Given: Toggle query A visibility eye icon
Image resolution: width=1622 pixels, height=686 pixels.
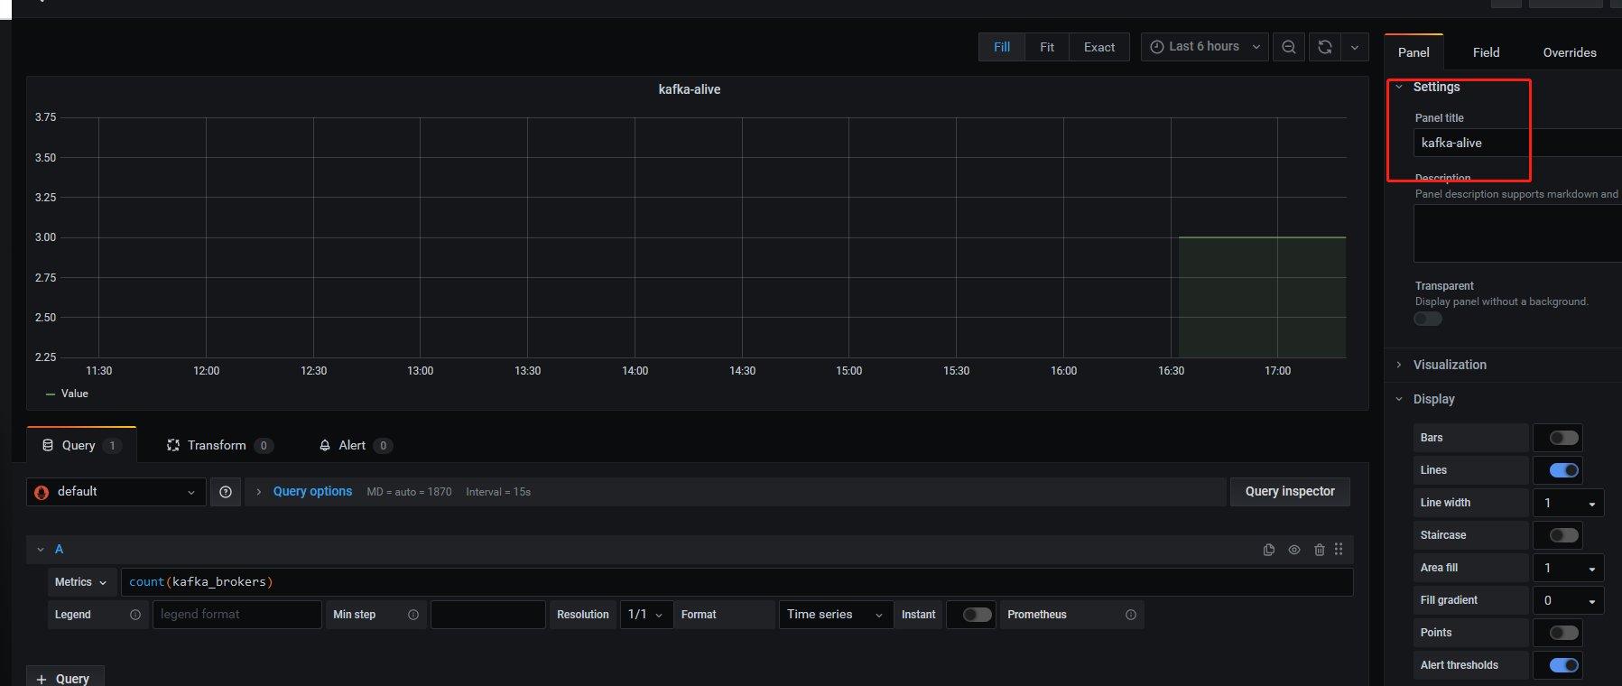Looking at the screenshot, I should point(1294,550).
